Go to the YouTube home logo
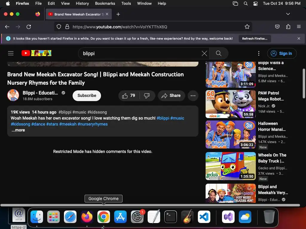The width and height of the screenshot is (306, 229). [36, 53]
